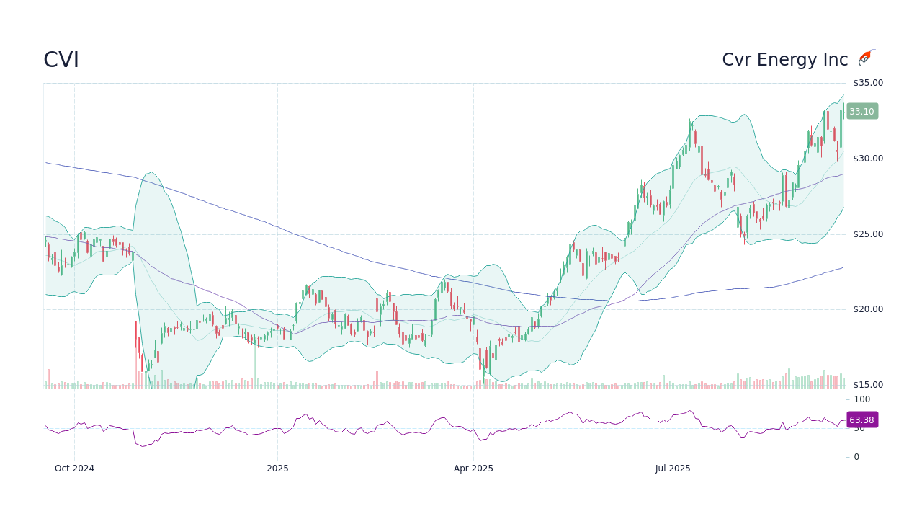Select the CVI ticker symbol heading
922x519 pixels.
(61, 60)
